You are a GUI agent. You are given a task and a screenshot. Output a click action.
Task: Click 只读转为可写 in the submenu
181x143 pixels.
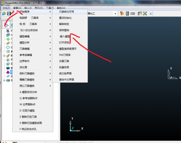pos(70,12)
